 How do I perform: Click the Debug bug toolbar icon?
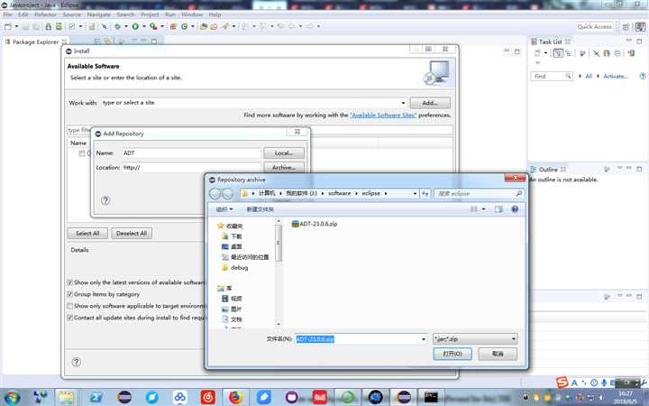click(117, 26)
